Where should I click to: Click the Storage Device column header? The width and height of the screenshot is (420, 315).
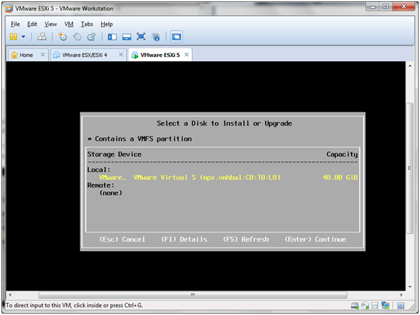(x=114, y=155)
